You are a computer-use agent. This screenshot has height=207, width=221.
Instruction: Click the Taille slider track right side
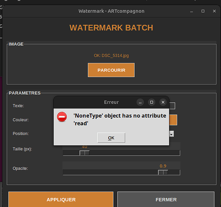135,153
